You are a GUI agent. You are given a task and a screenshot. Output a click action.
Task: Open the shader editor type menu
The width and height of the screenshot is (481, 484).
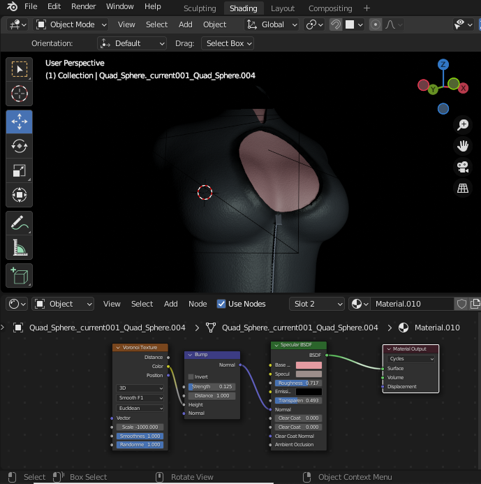[17, 304]
